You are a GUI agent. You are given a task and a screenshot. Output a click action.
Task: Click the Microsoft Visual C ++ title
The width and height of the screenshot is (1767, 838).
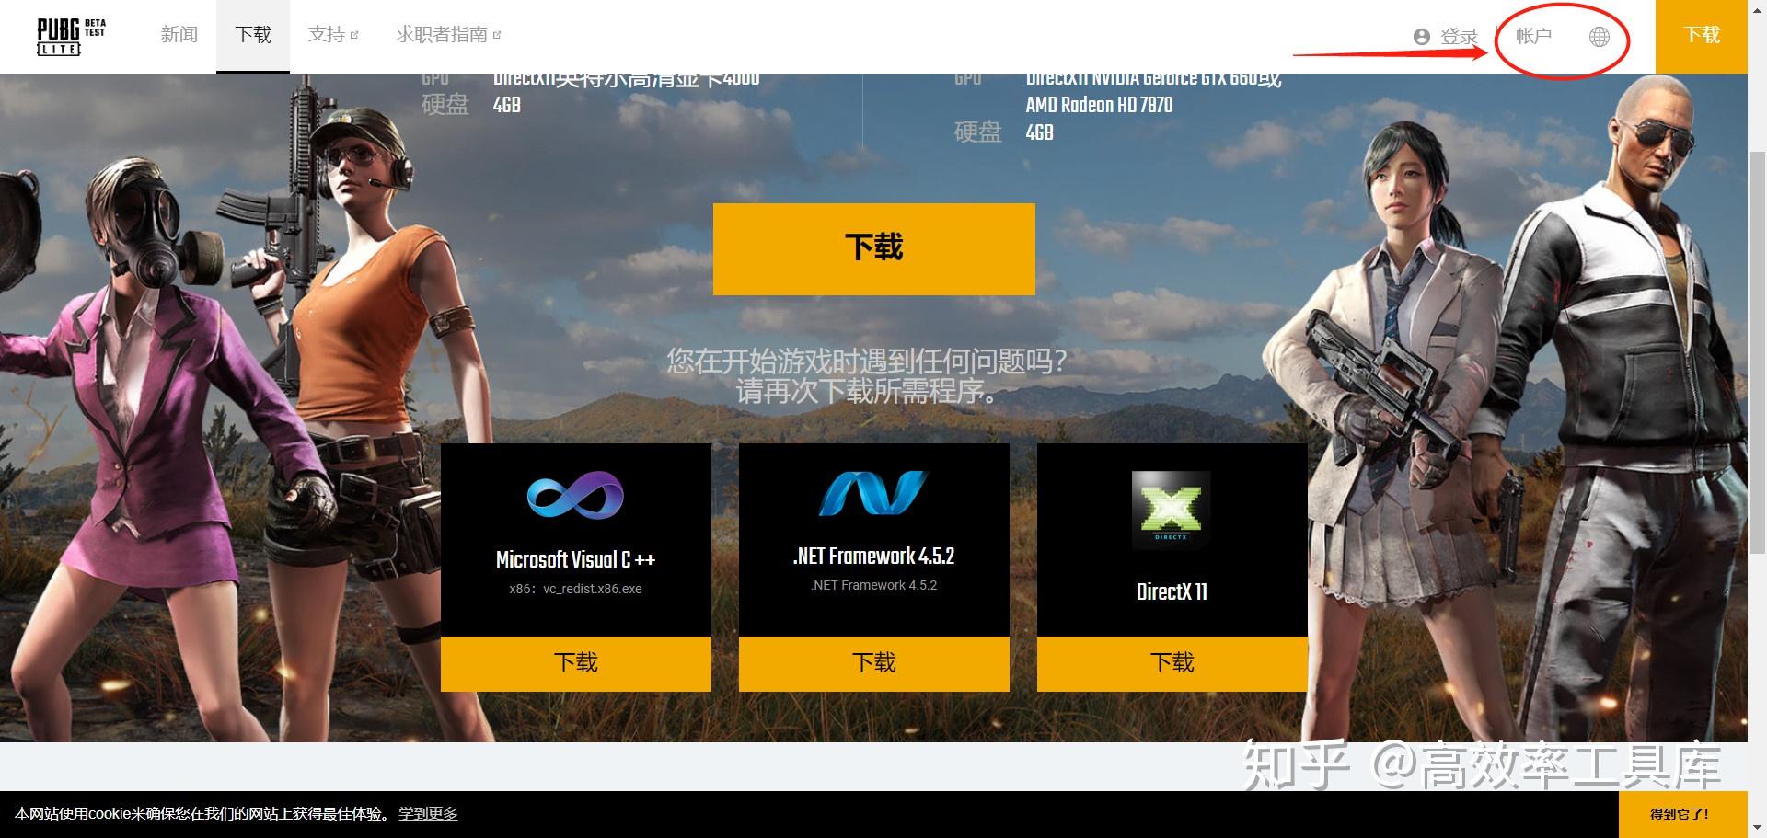tap(575, 559)
